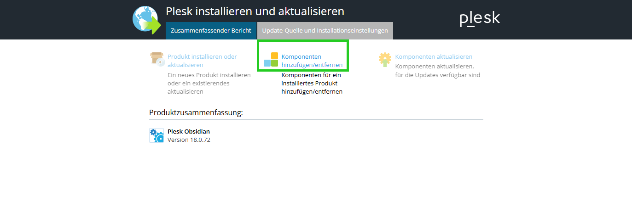Open Update-Quelle und Installationseinstellungen tab
Image resolution: width=632 pixels, height=224 pixels.
[325, 31]
